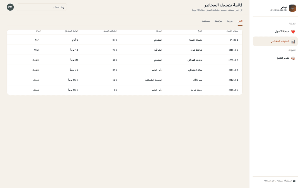Click the brain icon for تقرير التنبؤ
Screen dimensions: 301x188
[x=293, y=58]
